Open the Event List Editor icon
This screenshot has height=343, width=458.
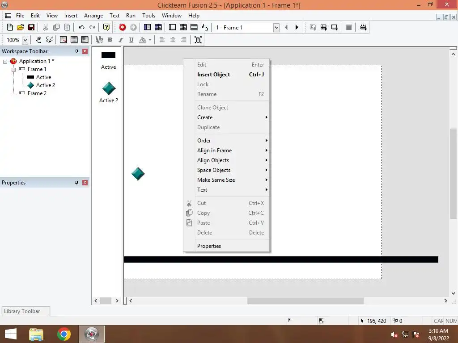194,27
